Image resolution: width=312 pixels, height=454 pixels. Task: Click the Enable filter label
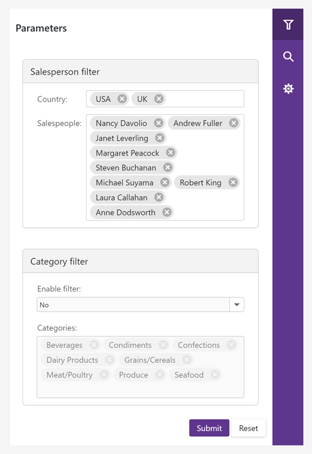(59, 289)
